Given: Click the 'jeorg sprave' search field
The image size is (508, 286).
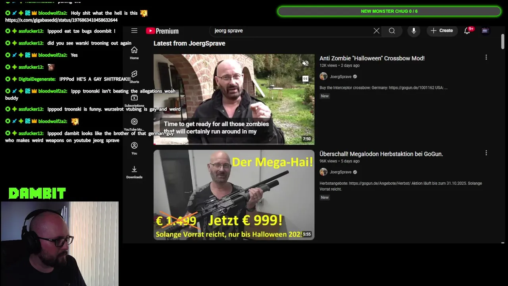Looking at the screenshot, I should (292, 31).
